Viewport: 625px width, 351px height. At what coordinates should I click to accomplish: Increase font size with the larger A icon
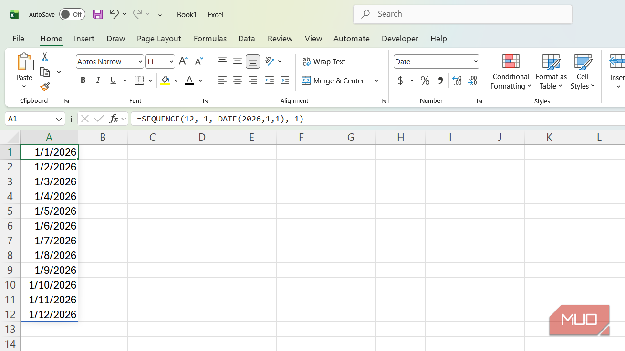pyautogui.click(x=184, y=61)
